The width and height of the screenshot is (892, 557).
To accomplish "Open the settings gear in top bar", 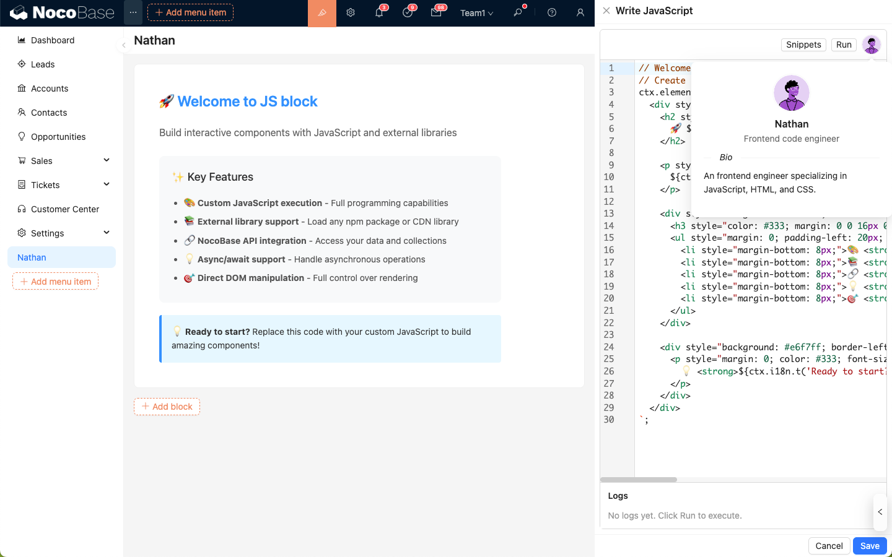I will point(351,13).
